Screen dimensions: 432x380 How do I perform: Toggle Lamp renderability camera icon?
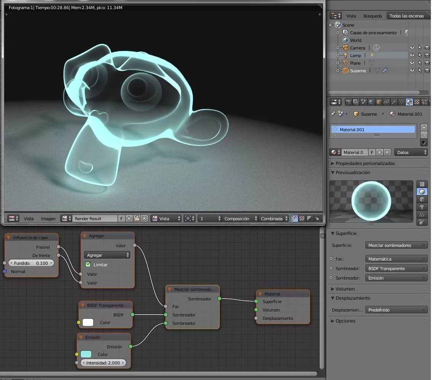427,55
